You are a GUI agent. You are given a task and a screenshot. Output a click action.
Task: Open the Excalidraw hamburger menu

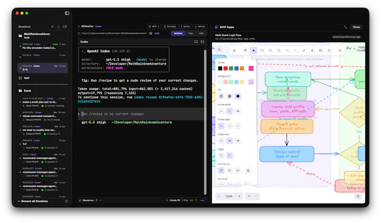(219, 50)
